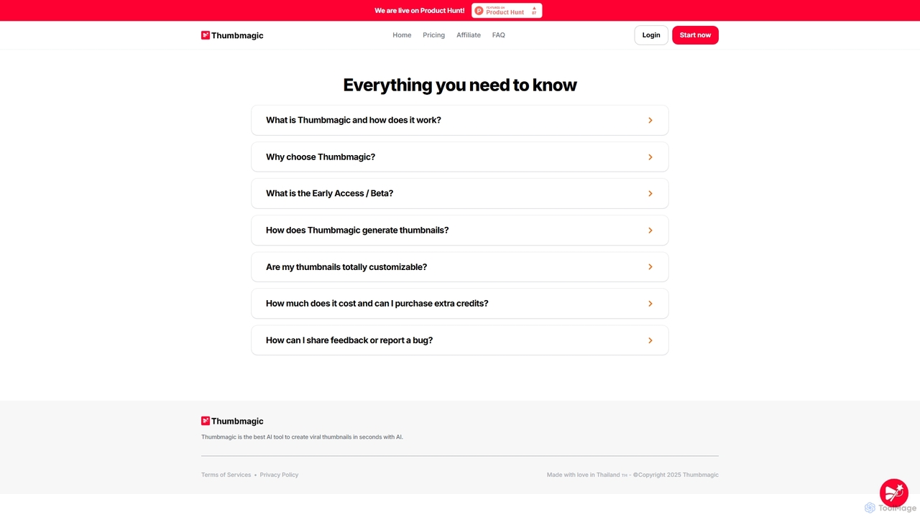Click the Start now button

tap(695, 35)
